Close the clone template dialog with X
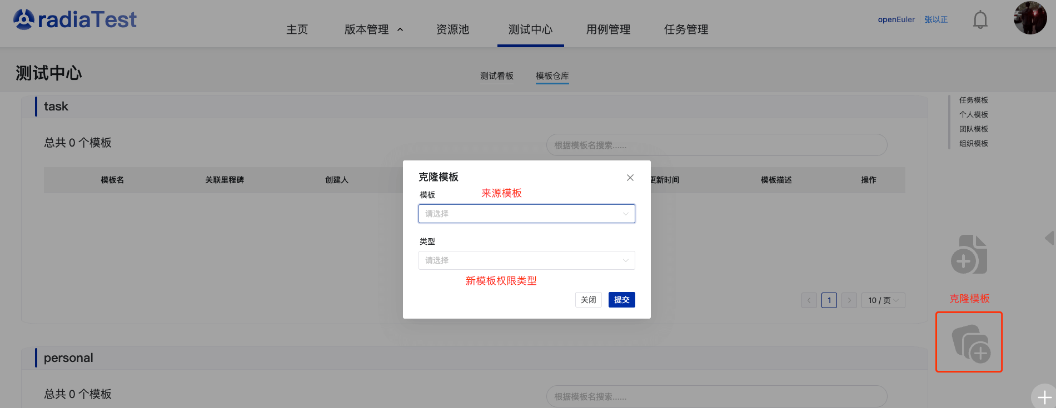 [x=630, y=178]
